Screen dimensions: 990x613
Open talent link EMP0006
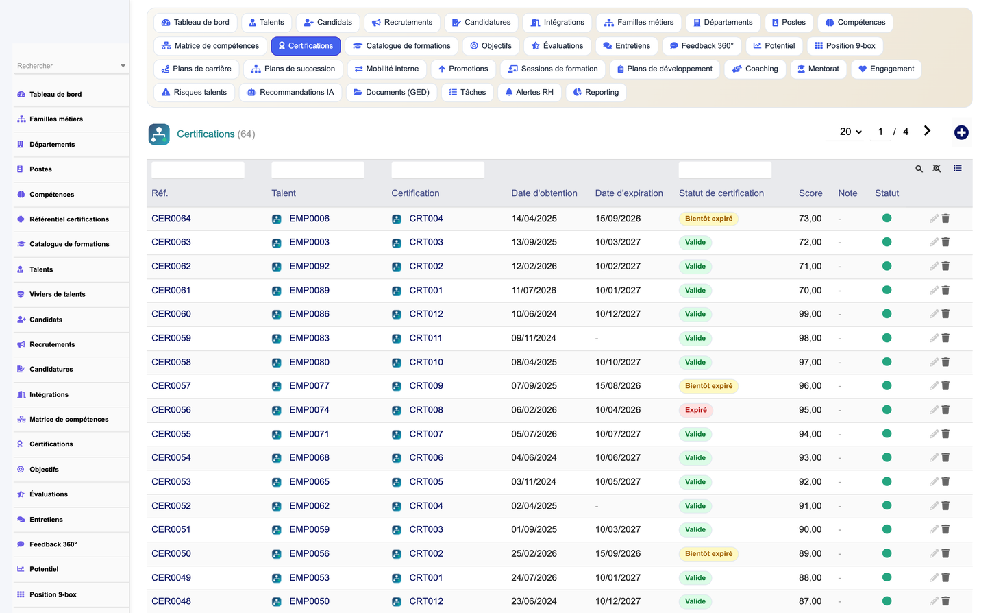(309, 219)
